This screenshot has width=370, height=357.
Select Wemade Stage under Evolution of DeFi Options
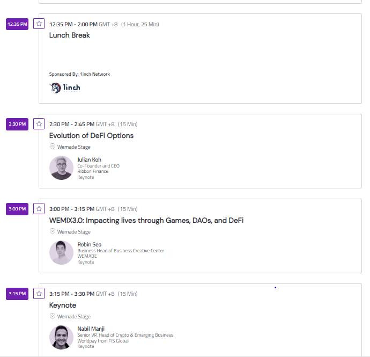tap(74, 147)
